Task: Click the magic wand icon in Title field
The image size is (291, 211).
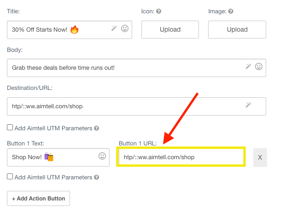Action: point(114,29)
